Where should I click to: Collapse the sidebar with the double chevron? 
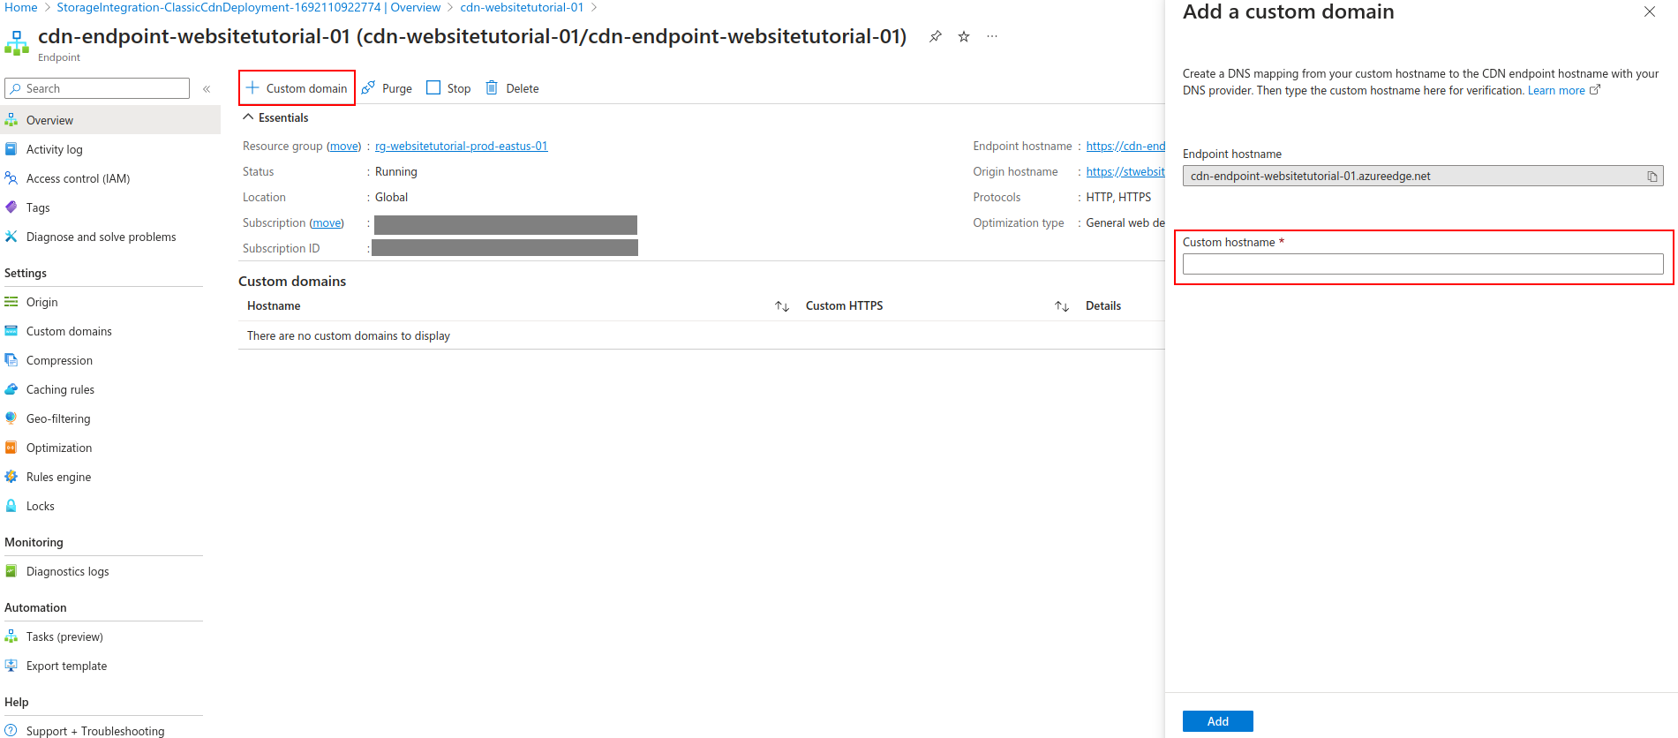pyautogui.click(x=207, y=89)
